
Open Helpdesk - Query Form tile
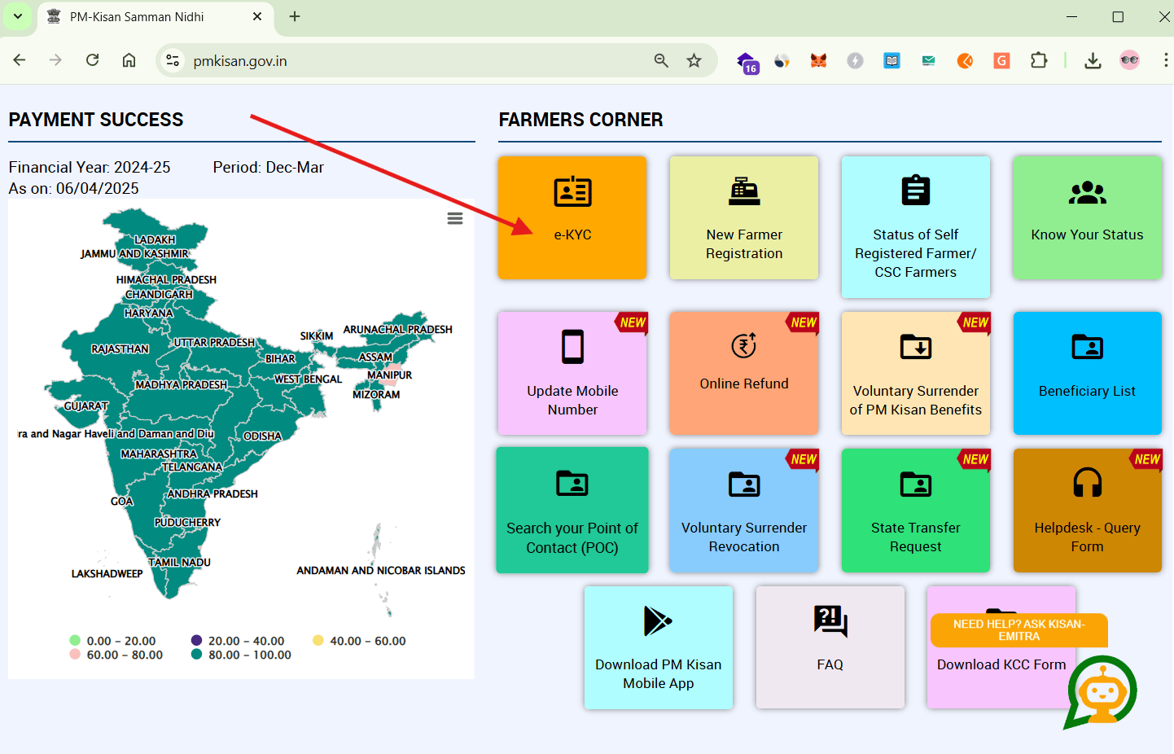click(1087, 510)
